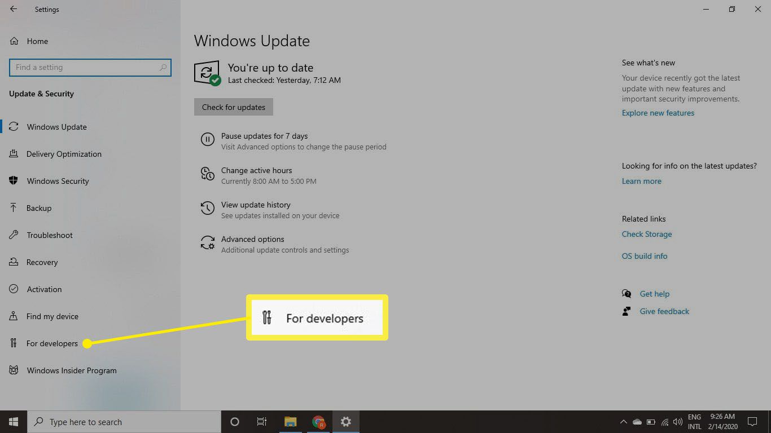Click the Check for updates button
Image resolution: width=771 pixels, height=433 pixels.
(234, 107)
